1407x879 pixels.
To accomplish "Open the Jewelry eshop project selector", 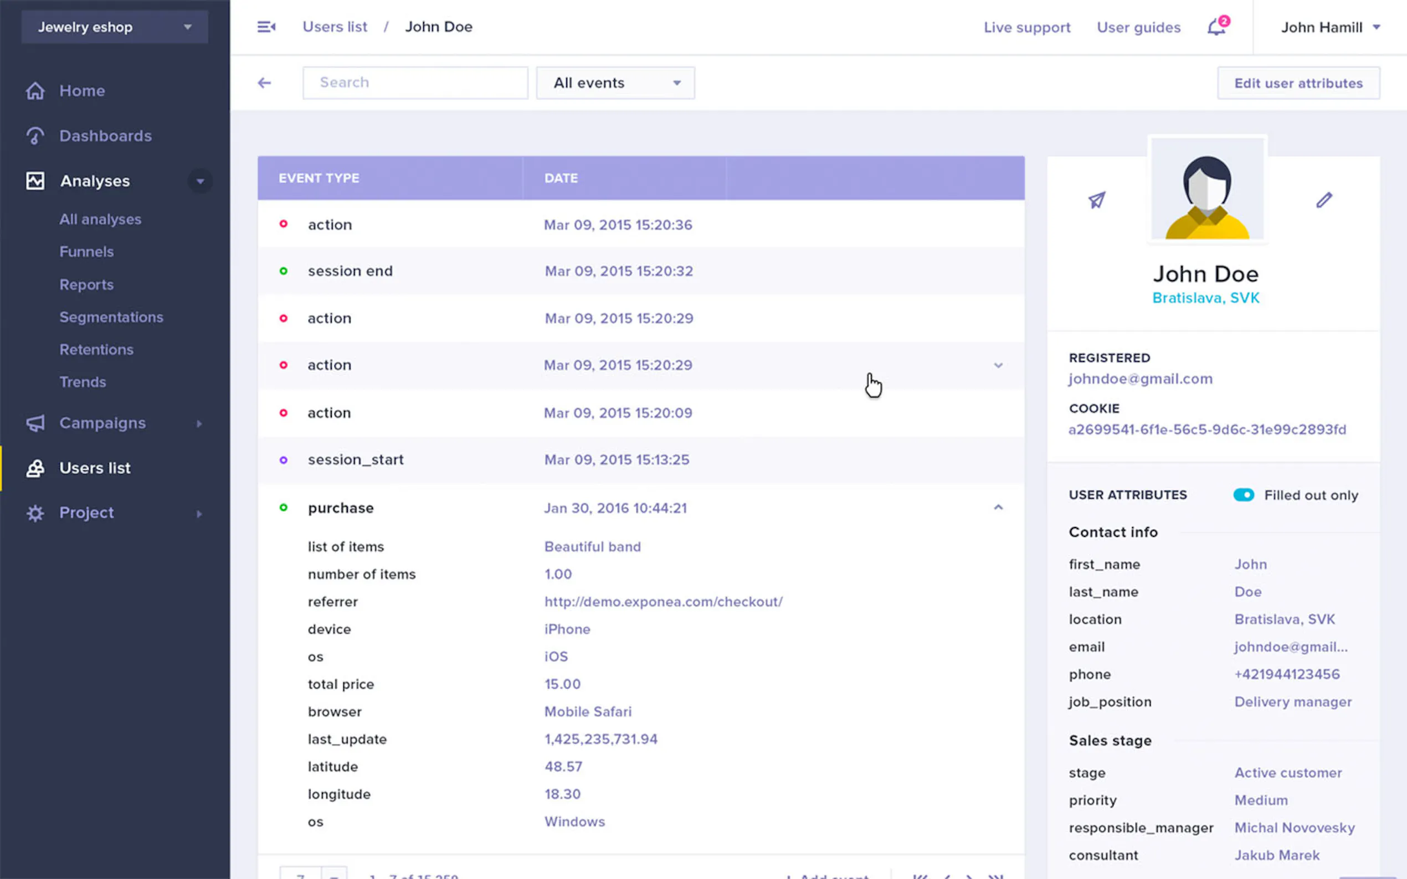I will [115, 27].
